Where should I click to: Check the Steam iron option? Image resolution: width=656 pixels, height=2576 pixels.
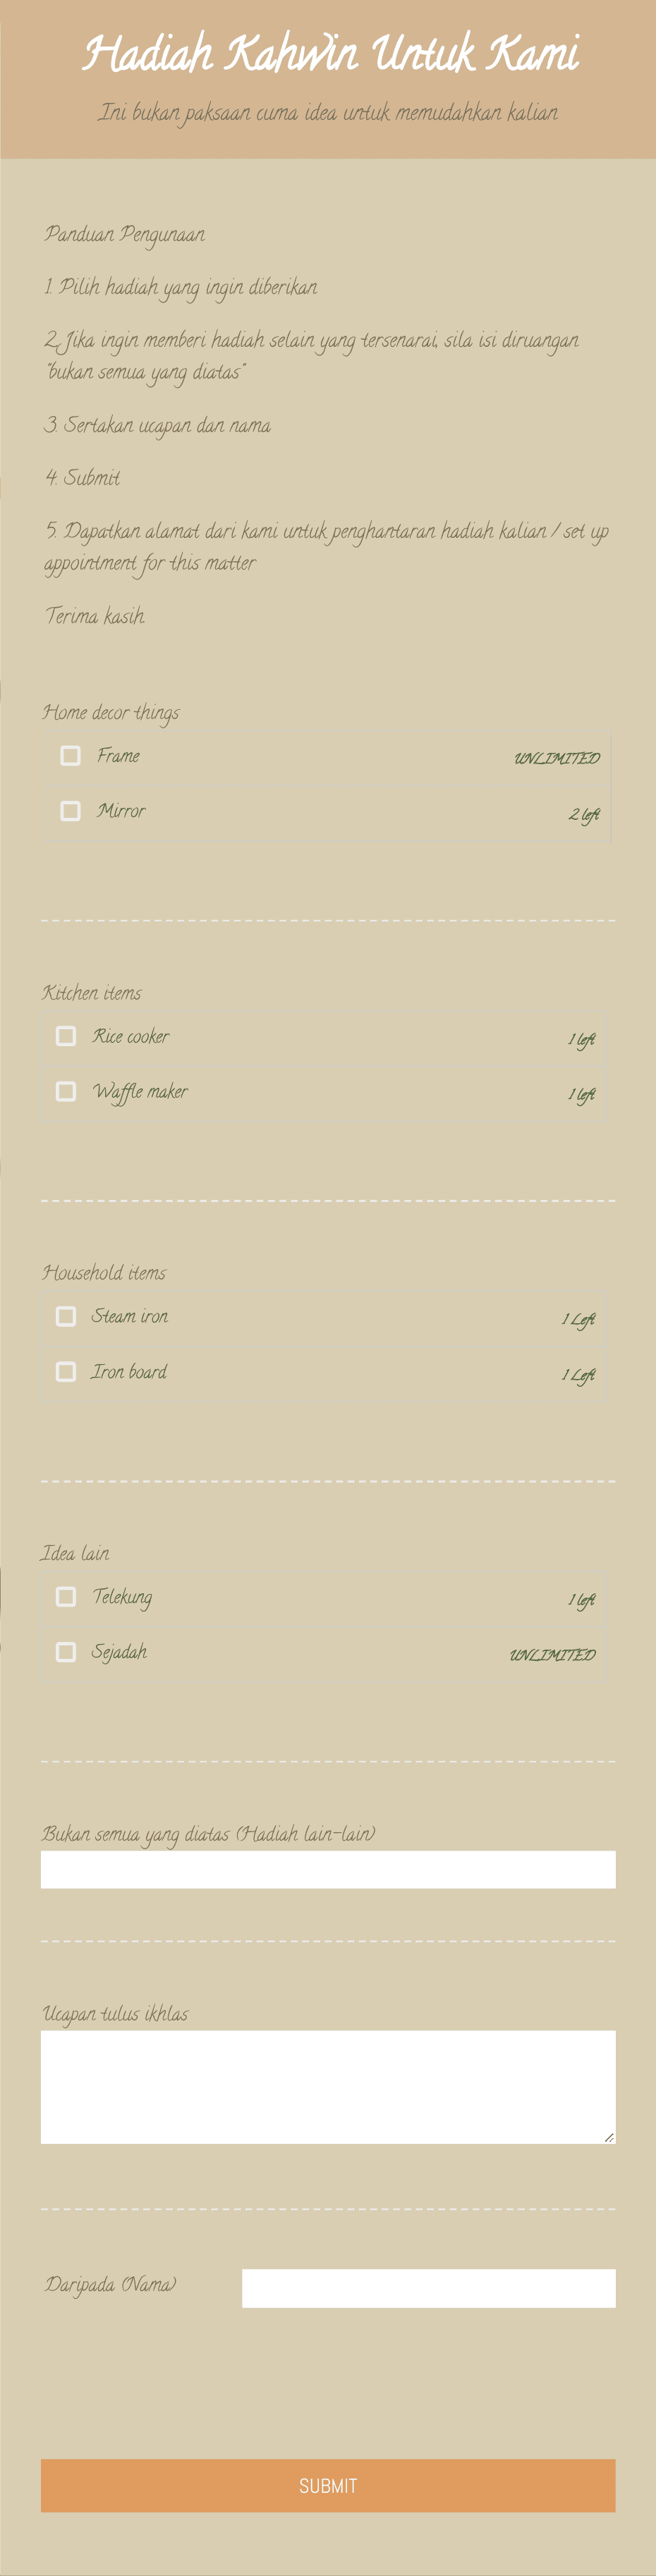[x=66, y=1317]
